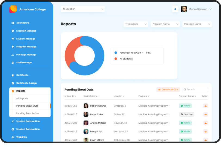221x147 pixels.
Task: Download report for Peter Parker row
Action: point(206,114)
